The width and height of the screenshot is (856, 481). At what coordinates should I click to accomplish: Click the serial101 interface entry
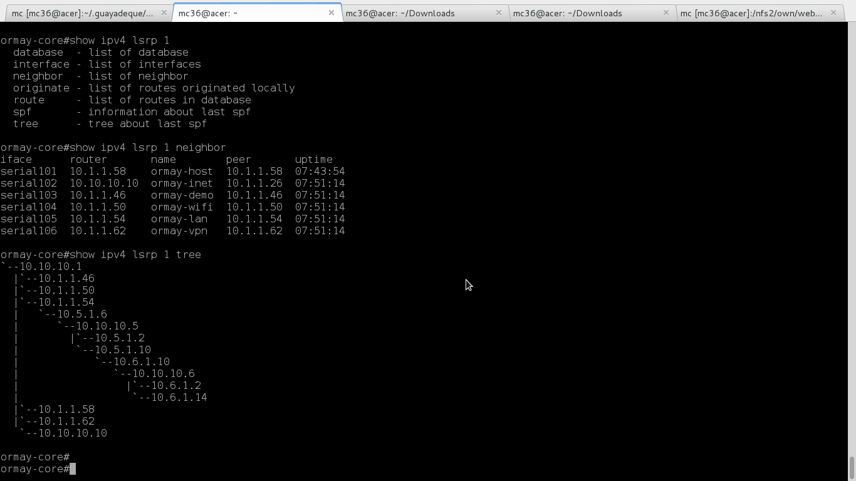tap(28, 172)
